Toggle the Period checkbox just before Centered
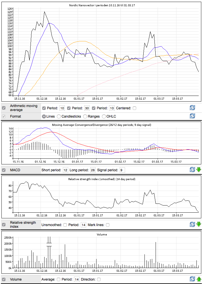 (x=94, y=108)
